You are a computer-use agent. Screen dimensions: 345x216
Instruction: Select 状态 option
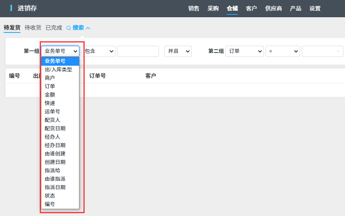(60, 196)
